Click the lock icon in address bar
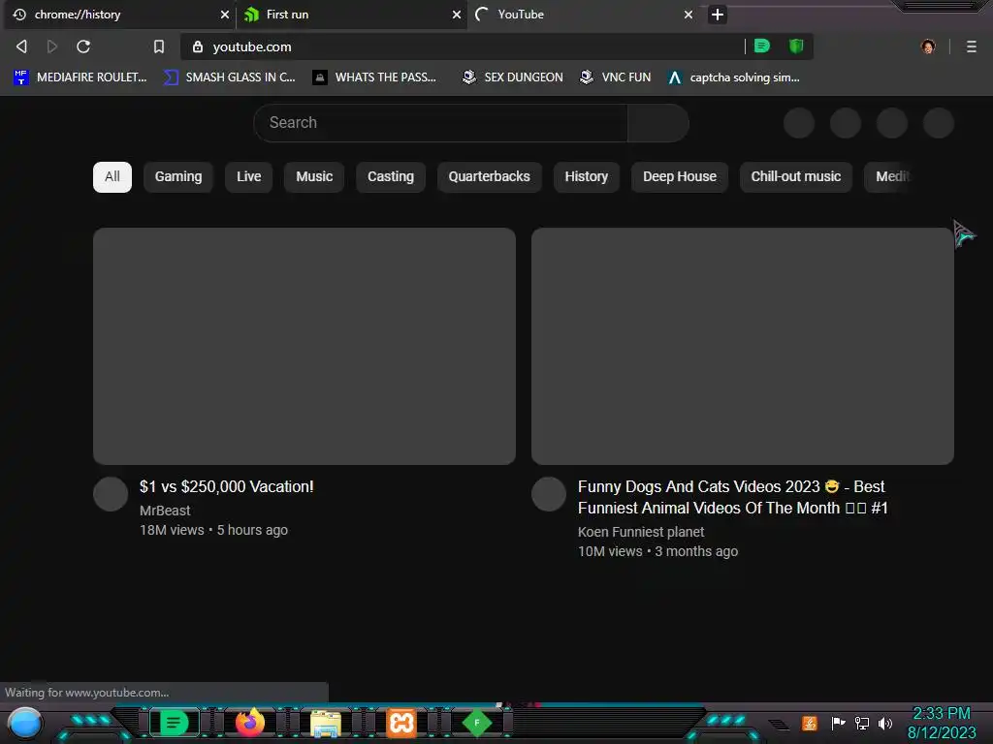This screenshot has width=993, height=744. [x=198, y=46]
